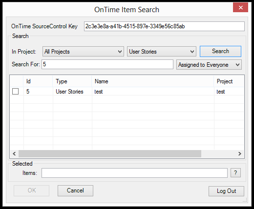Screen dimensions: 254x209
Task: Click the horizontal scrollbar thumb
Action: (x=110, y=153)
